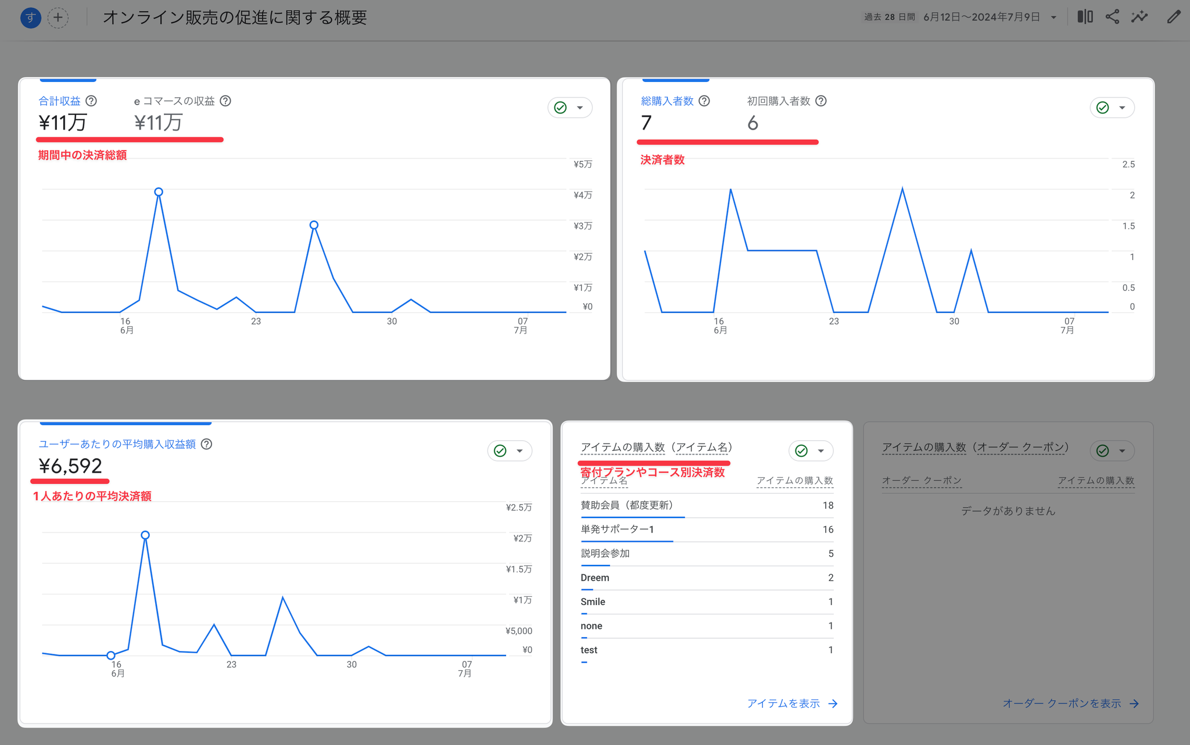Click help icon next to 合計収益
This screenshot has width=1190, height=745.
click(91, 101)
